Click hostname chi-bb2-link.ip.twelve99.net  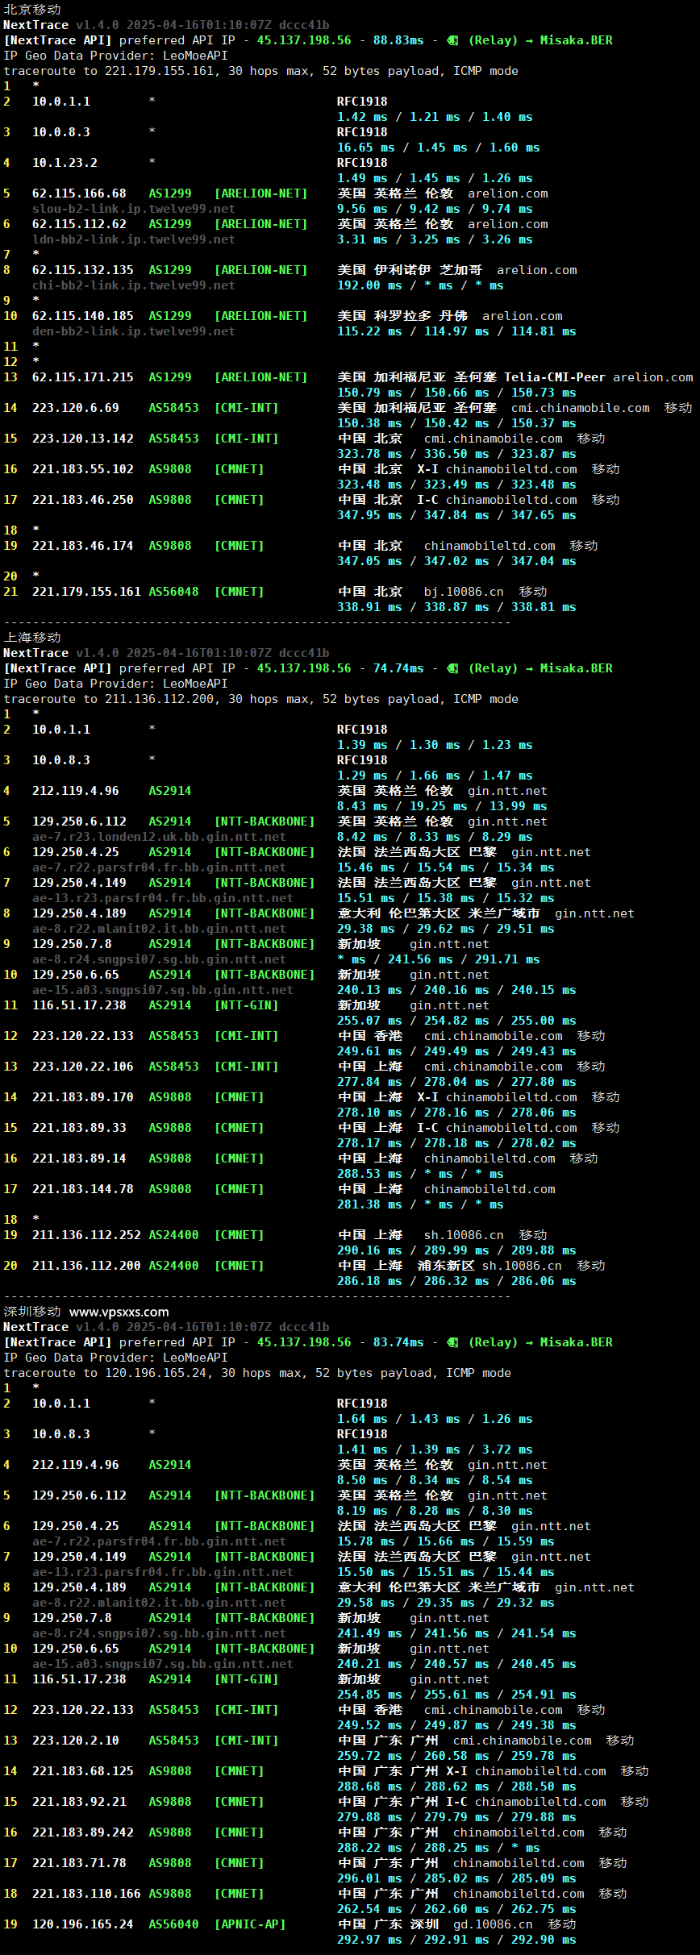click(x=134, y=285)
